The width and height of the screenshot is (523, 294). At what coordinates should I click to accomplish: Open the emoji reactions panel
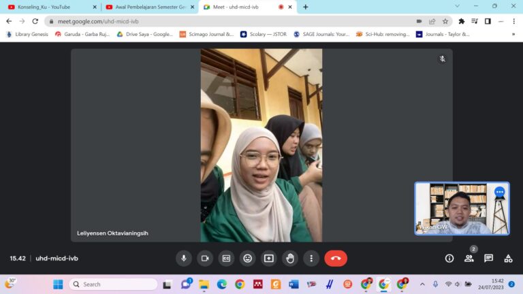(247, 259)
